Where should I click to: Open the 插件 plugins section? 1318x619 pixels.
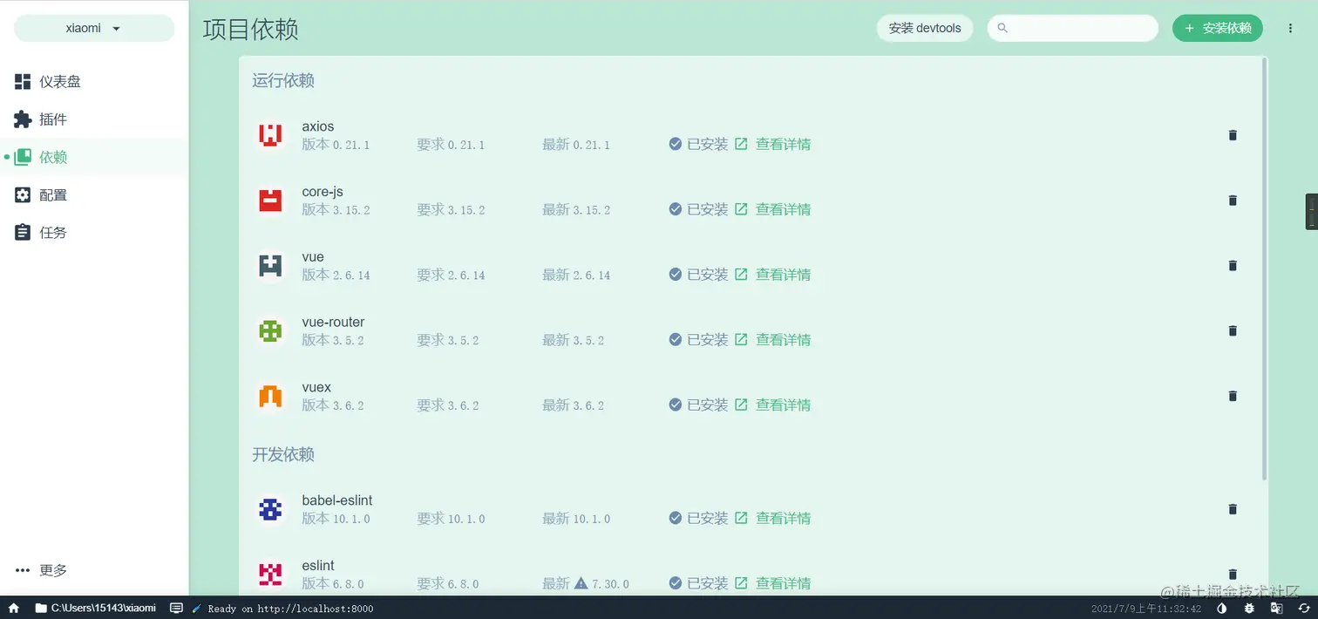coord(94,119)
